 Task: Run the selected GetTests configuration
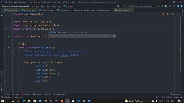coord(158,6)
